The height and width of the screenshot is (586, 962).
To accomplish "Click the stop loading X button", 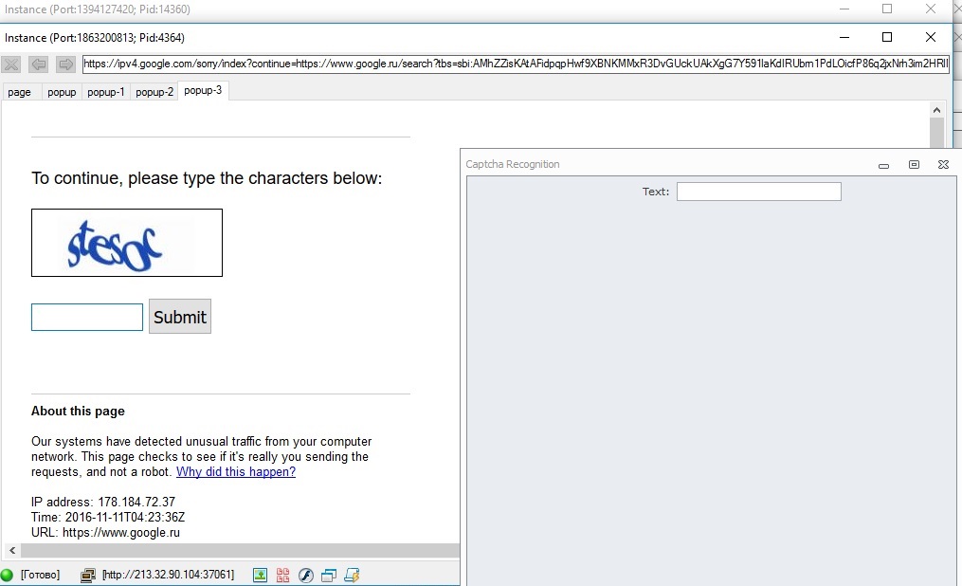I will pyautogui.click(x=11, y=64).
